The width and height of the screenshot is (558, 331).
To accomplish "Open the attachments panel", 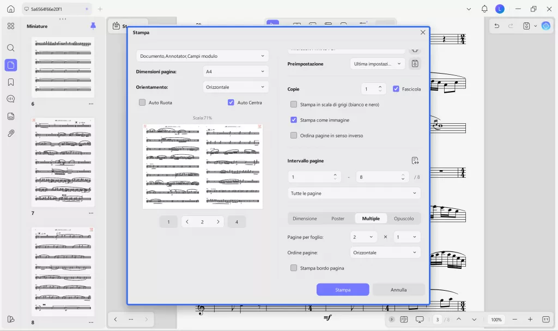I will (11, 133).
